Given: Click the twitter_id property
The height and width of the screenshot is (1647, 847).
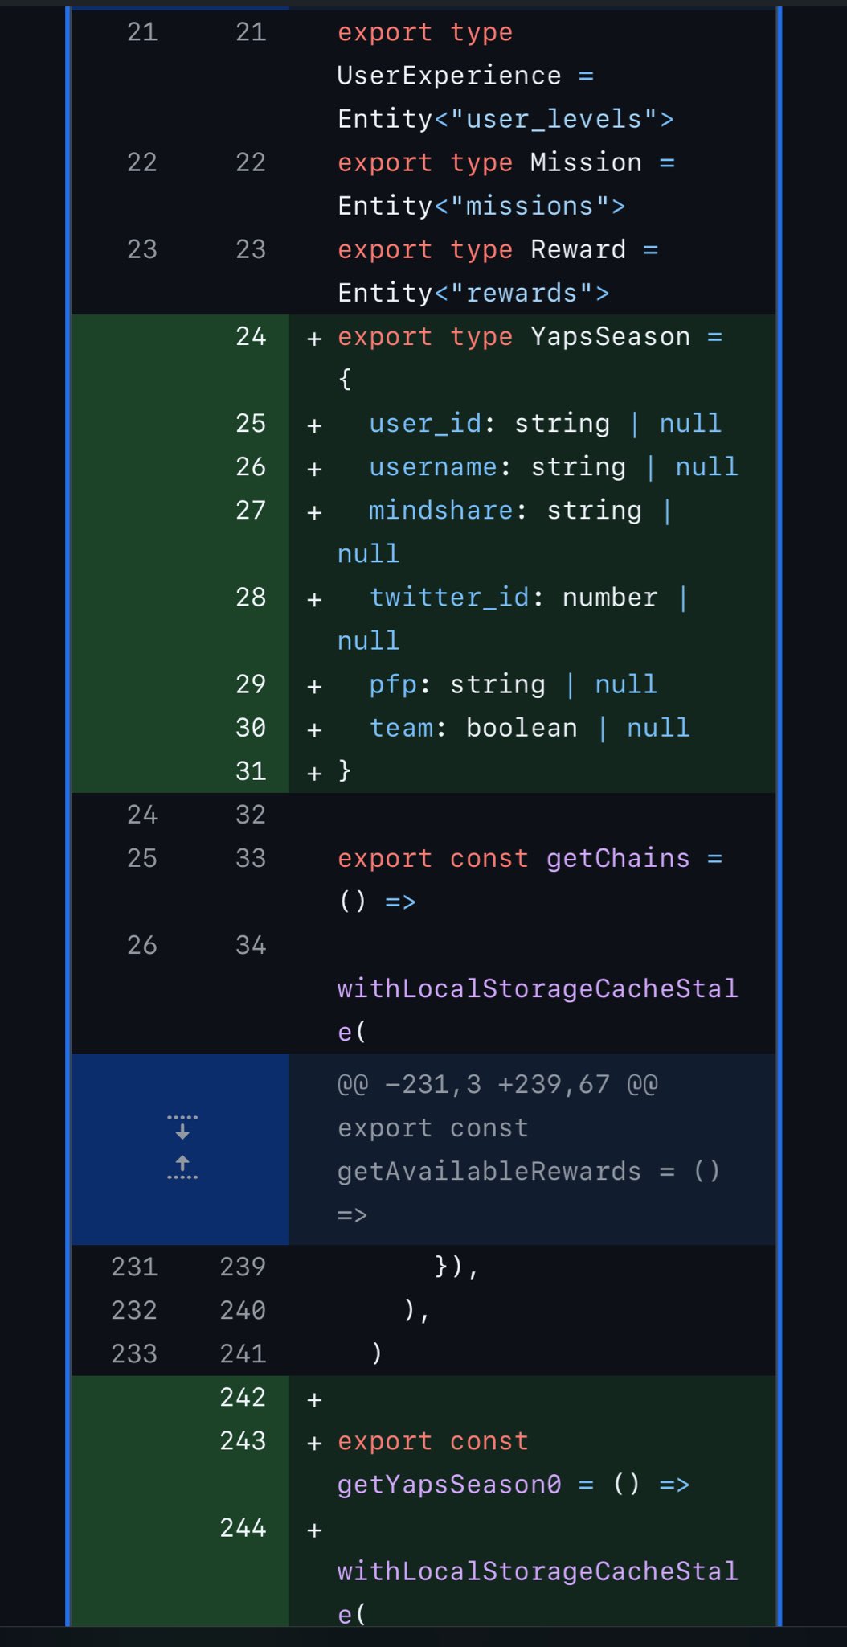Looking at the screenshot, I should tap(448, 598).
